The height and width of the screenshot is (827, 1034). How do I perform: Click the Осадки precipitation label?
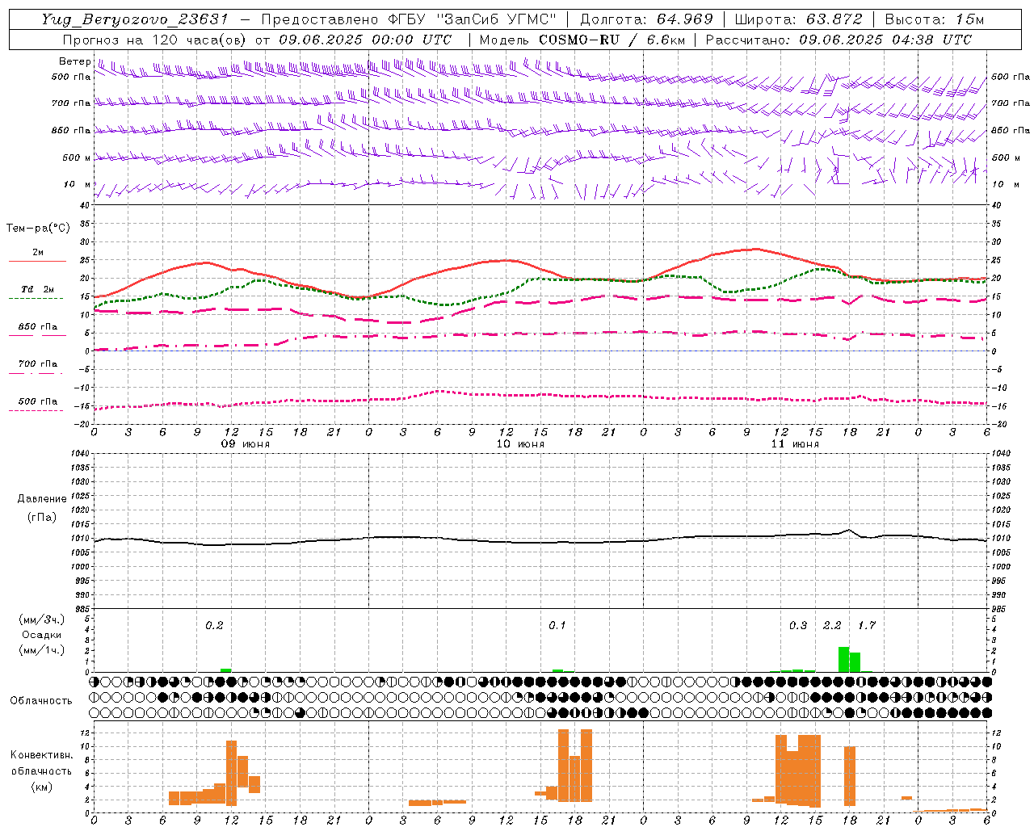(42, 635)
